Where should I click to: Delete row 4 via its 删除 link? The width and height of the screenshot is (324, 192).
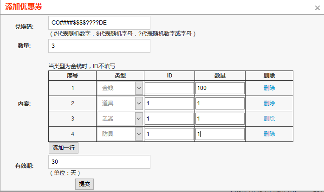(269, 134)
